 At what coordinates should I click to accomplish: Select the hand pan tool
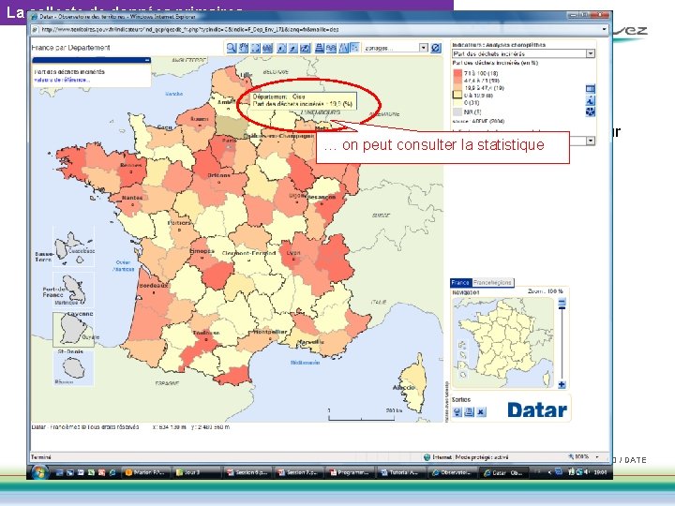point(243,48)
